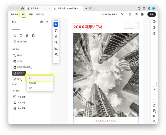166x135 pixels.
Task: Open the 파일 결합 option
Action: (19, 97)
